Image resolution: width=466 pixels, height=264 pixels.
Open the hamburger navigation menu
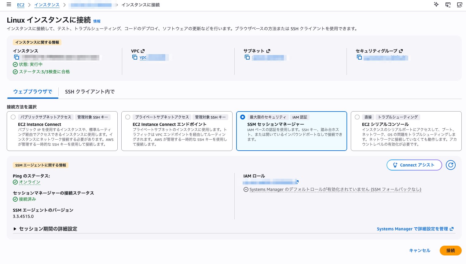coord(9,5)
